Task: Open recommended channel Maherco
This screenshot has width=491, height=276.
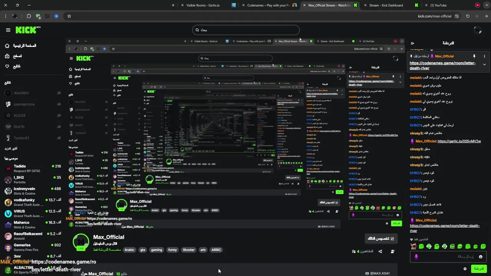Action: (33, 224)
